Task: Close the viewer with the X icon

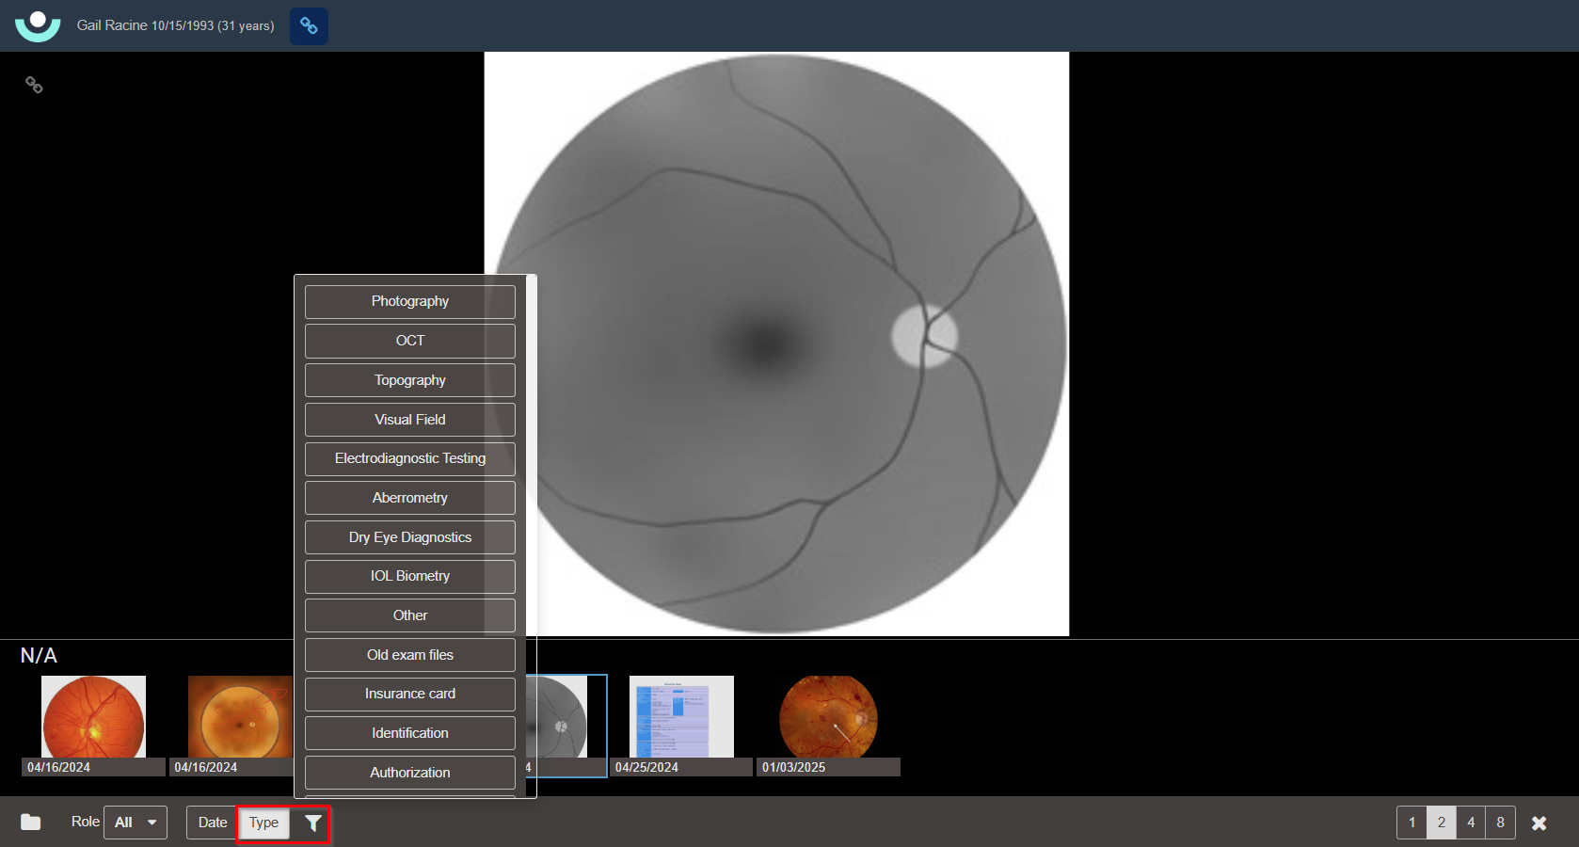Action: click(1539, 823)
